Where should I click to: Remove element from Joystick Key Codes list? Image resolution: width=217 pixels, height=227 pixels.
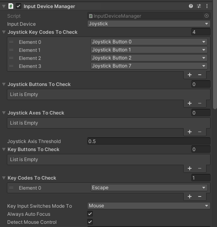(x=200, y=75)
